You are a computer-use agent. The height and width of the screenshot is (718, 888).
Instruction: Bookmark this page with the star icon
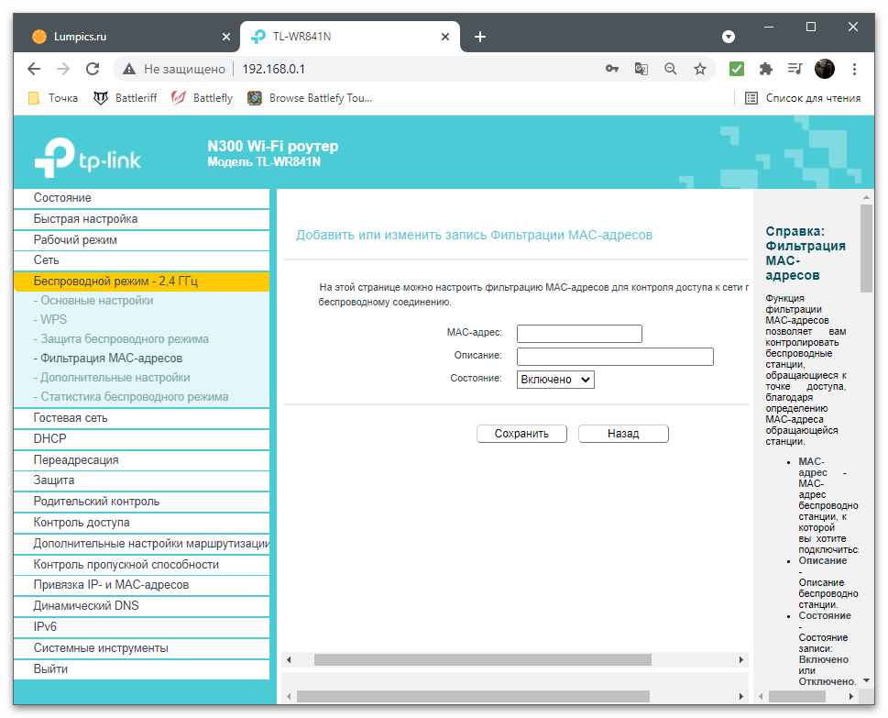(700, 69)
